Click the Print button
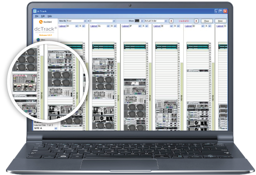This screenshot has height=175, width=256. [x=220, y=21]
